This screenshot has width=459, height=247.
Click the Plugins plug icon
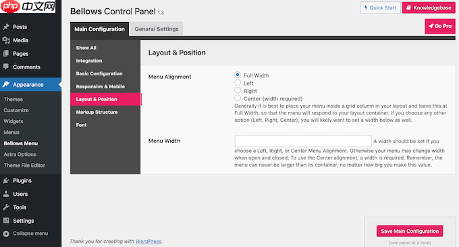pos(6,180)
